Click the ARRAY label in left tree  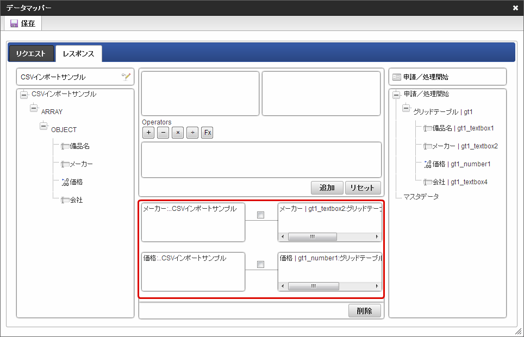52,112
